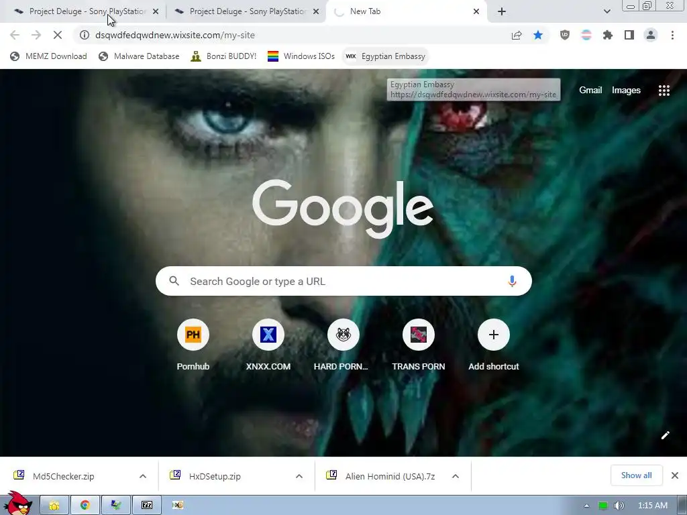Image resolution: width=687 pixels, height=515 pixels.
Task: Open a new tab with plus button
Action: tap(502, 12)
